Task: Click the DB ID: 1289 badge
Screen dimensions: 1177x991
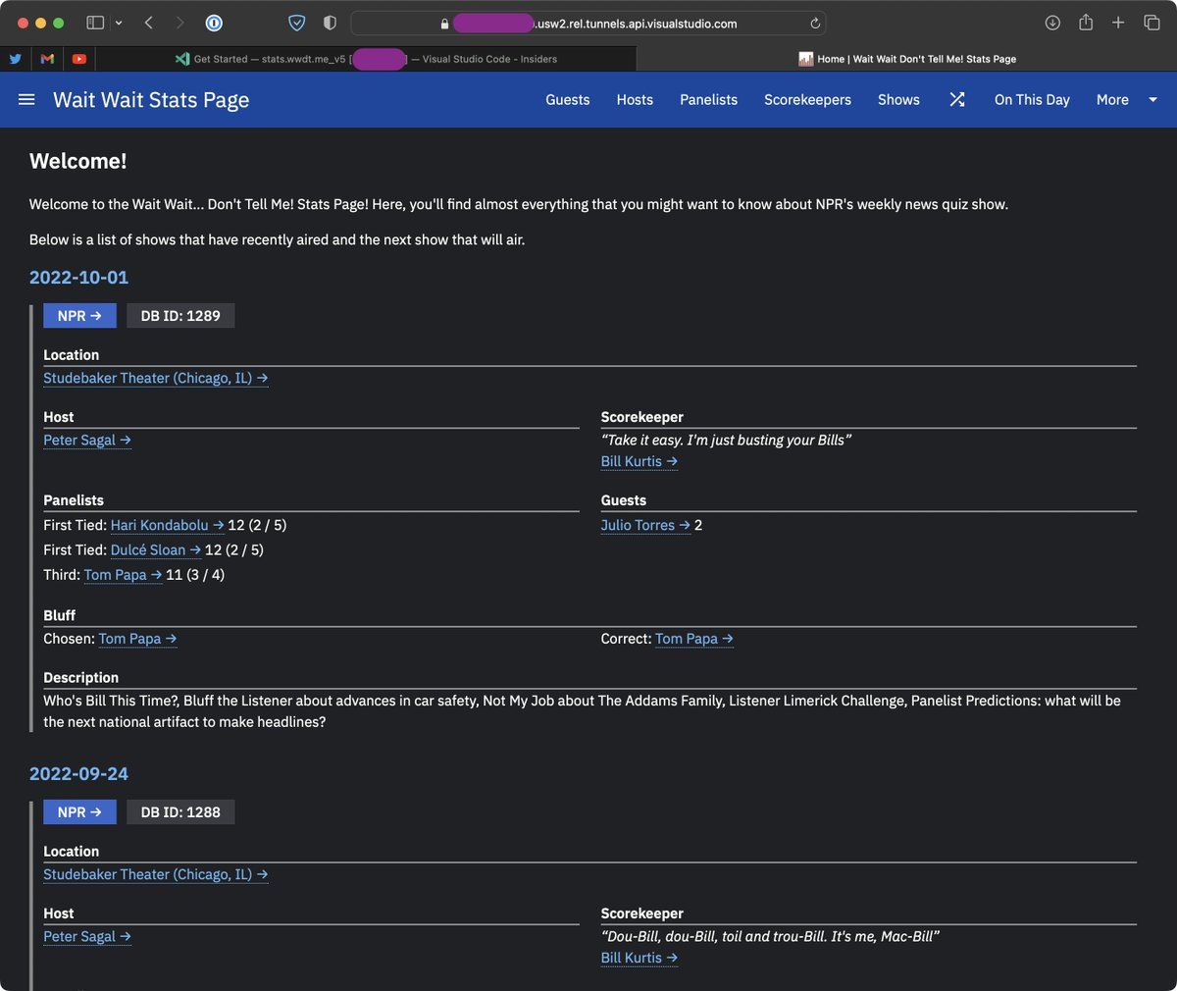Action: [x=180, y=316]
